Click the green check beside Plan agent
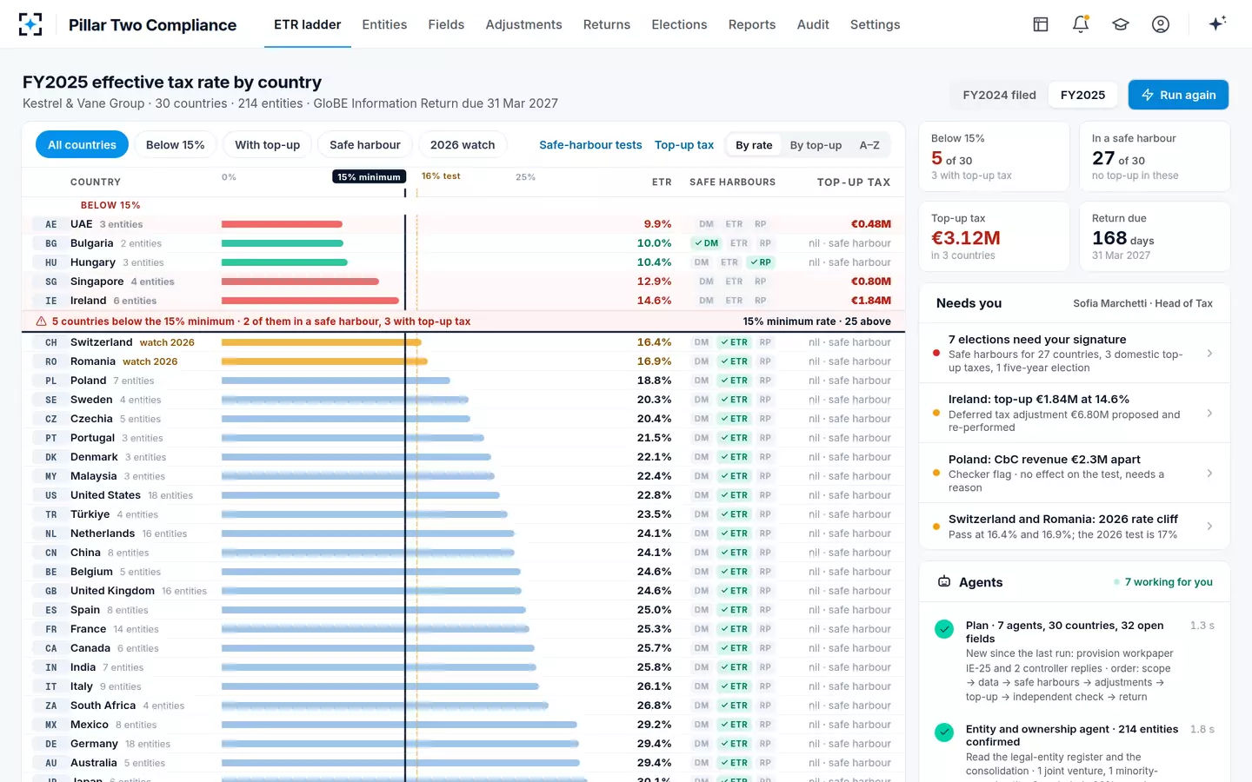This screenshot has height=782, width=1252. click(944, 629)
